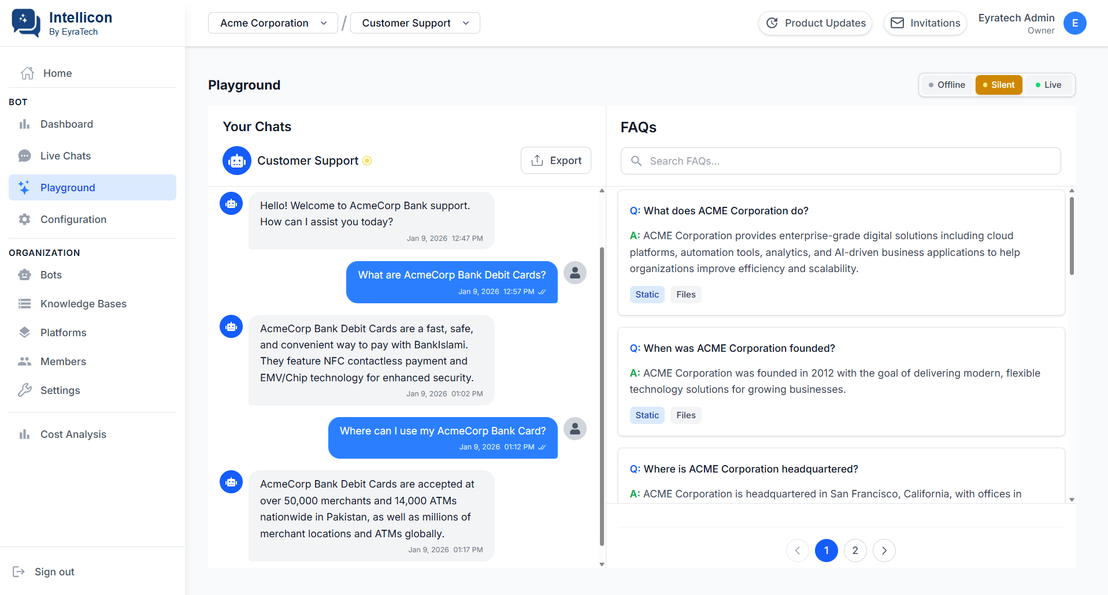Click the Product Updates refresh icon

(772, 23)
